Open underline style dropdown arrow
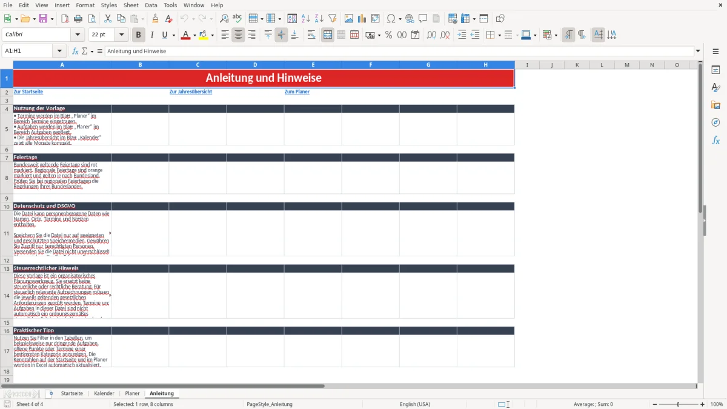Image resolution: width=727 pixels, height=409 pixels. [x=173, y=35]
